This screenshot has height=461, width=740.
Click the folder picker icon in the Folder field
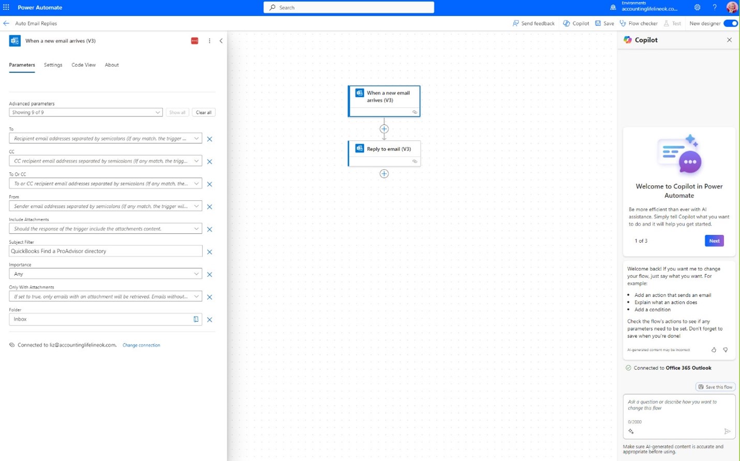coord(196,319)
